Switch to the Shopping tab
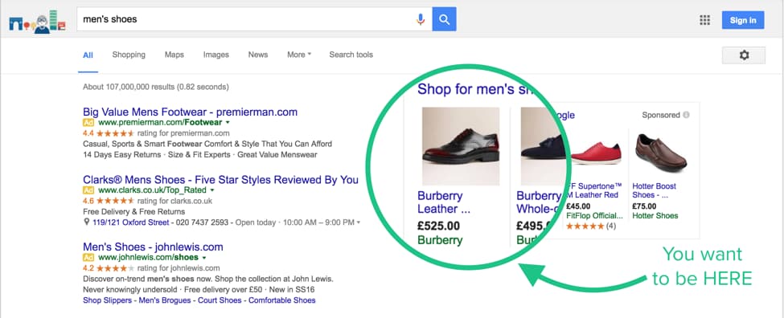Image resolution: width=784 pixels, height=318 pixels. (x=129, y=55)
